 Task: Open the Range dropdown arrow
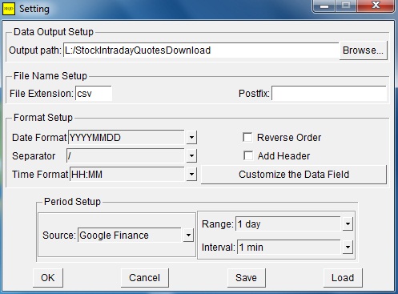(x=348, y=224)
